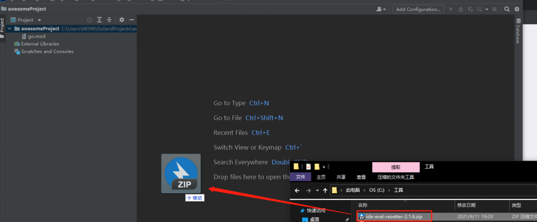Click Explorer back arrow button
The image size is (537, 222).
pos(297,190)
